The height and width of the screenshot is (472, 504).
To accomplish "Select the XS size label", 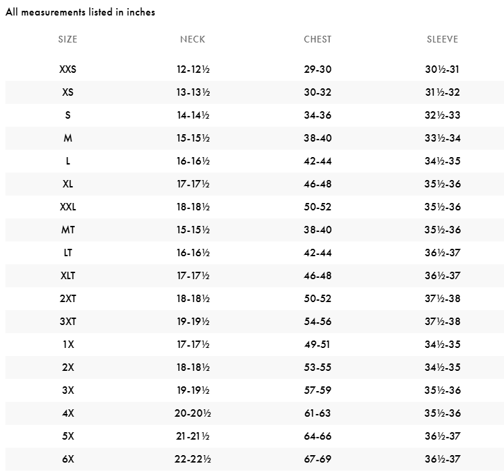I will (67, 92).
